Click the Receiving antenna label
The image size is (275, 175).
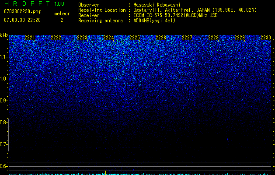(x=101, y=21)
